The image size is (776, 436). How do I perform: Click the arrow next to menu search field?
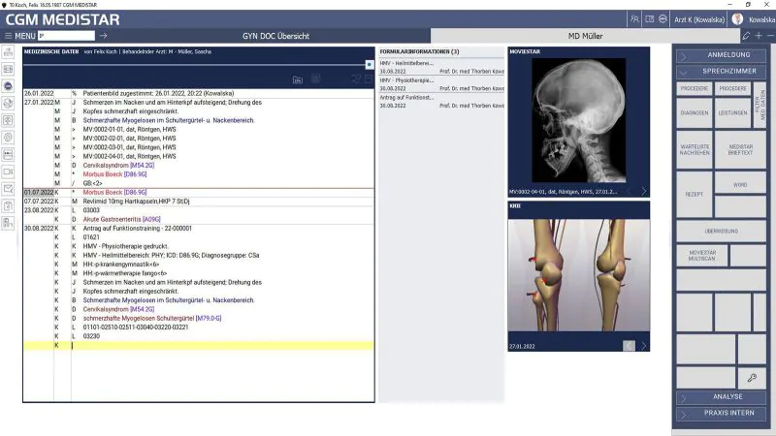(103, 36)
